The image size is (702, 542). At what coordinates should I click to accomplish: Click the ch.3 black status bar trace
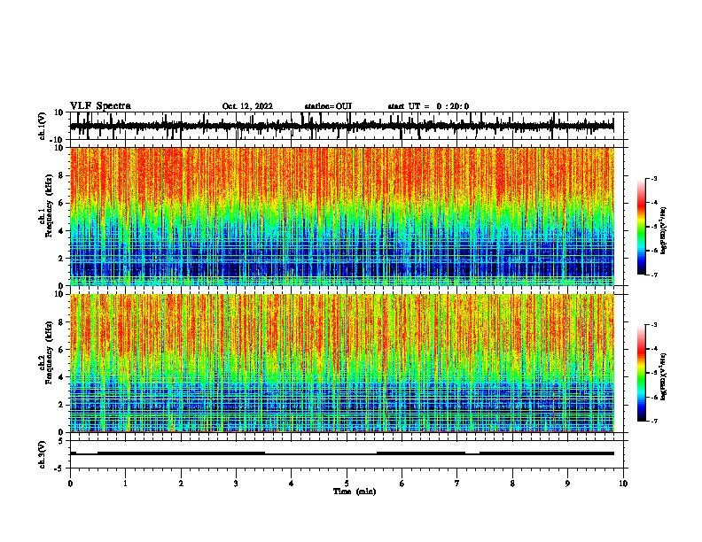(x=342, y=453)
